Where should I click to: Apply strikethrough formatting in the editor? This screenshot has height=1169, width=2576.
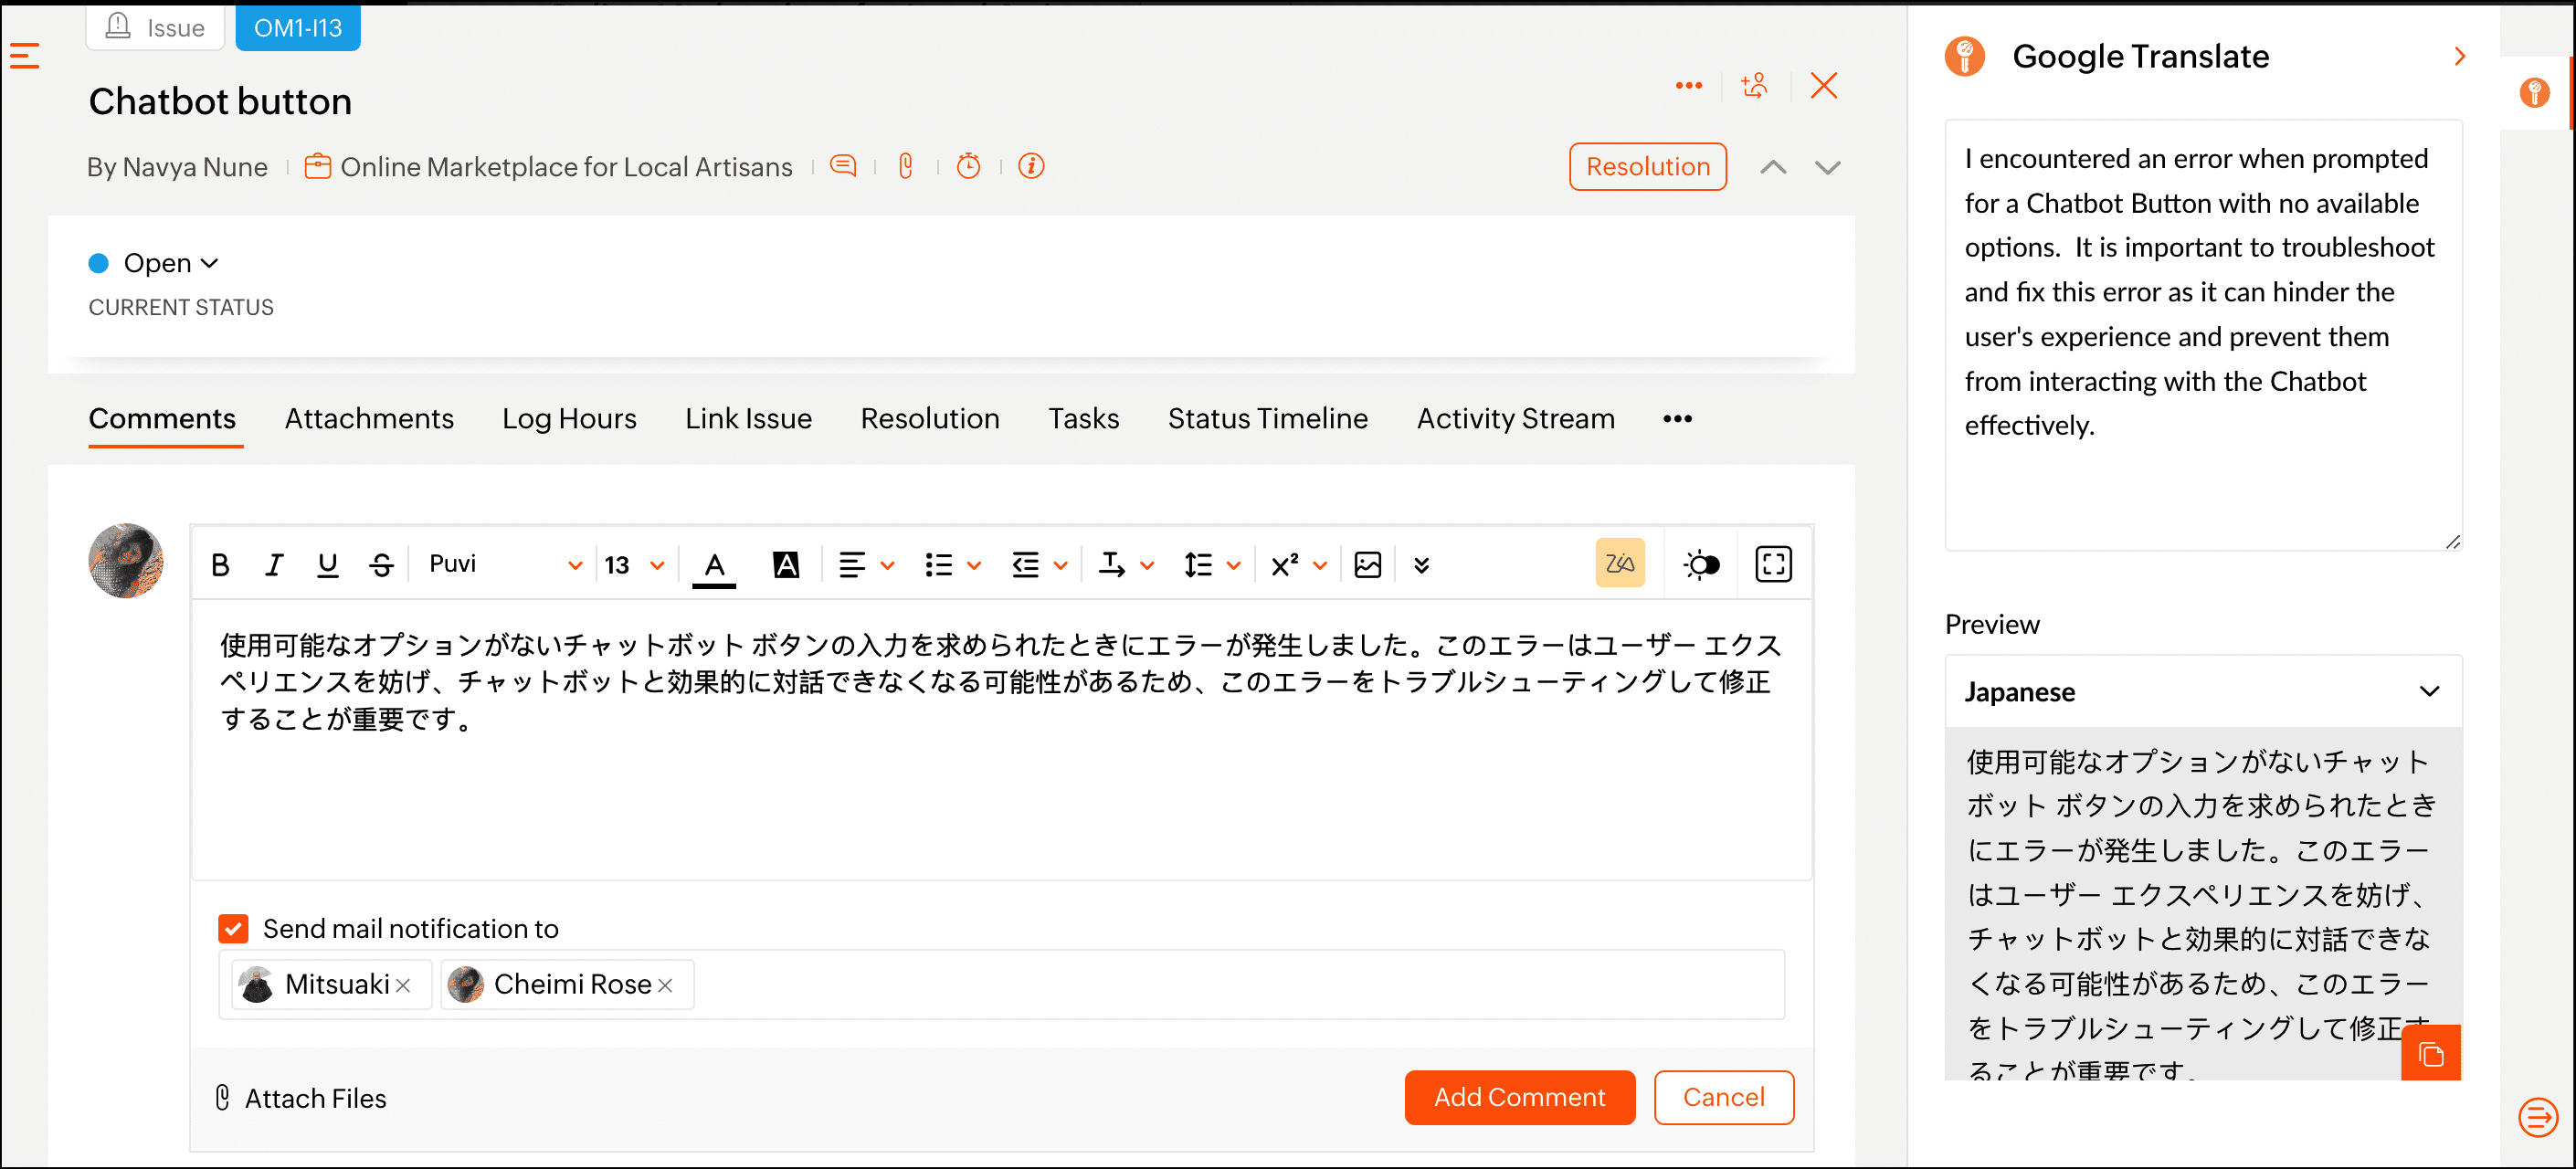tap(381, 565)
